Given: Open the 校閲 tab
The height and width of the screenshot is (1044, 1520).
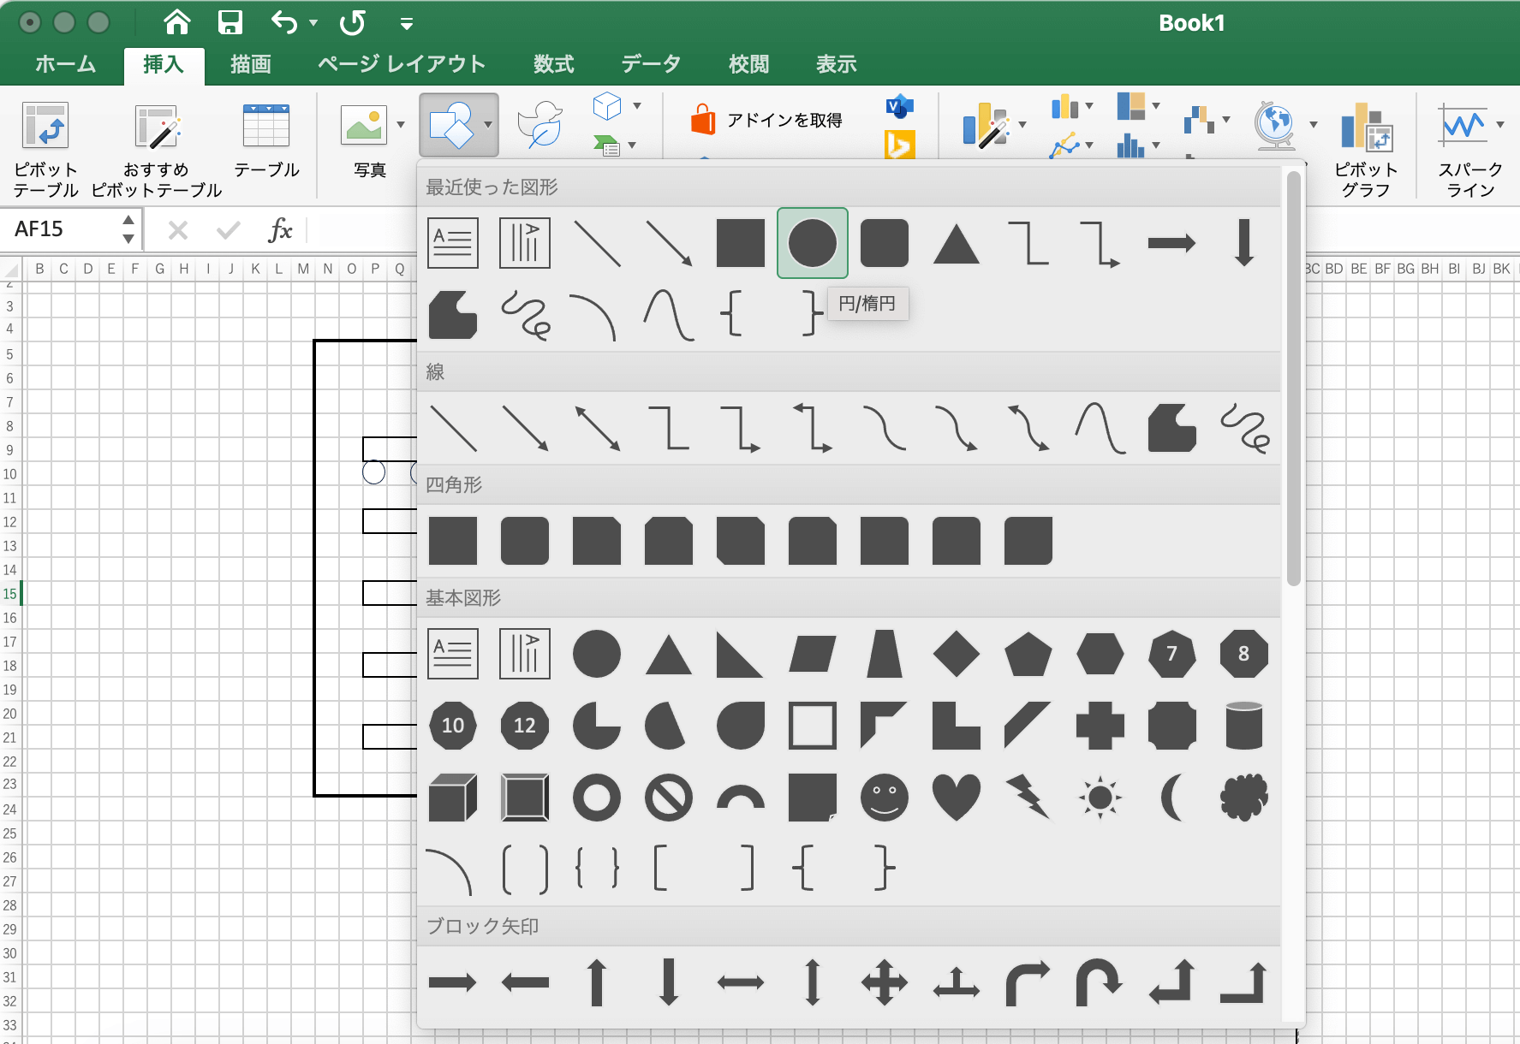Looking at the screenshot, I should point(749,64).
